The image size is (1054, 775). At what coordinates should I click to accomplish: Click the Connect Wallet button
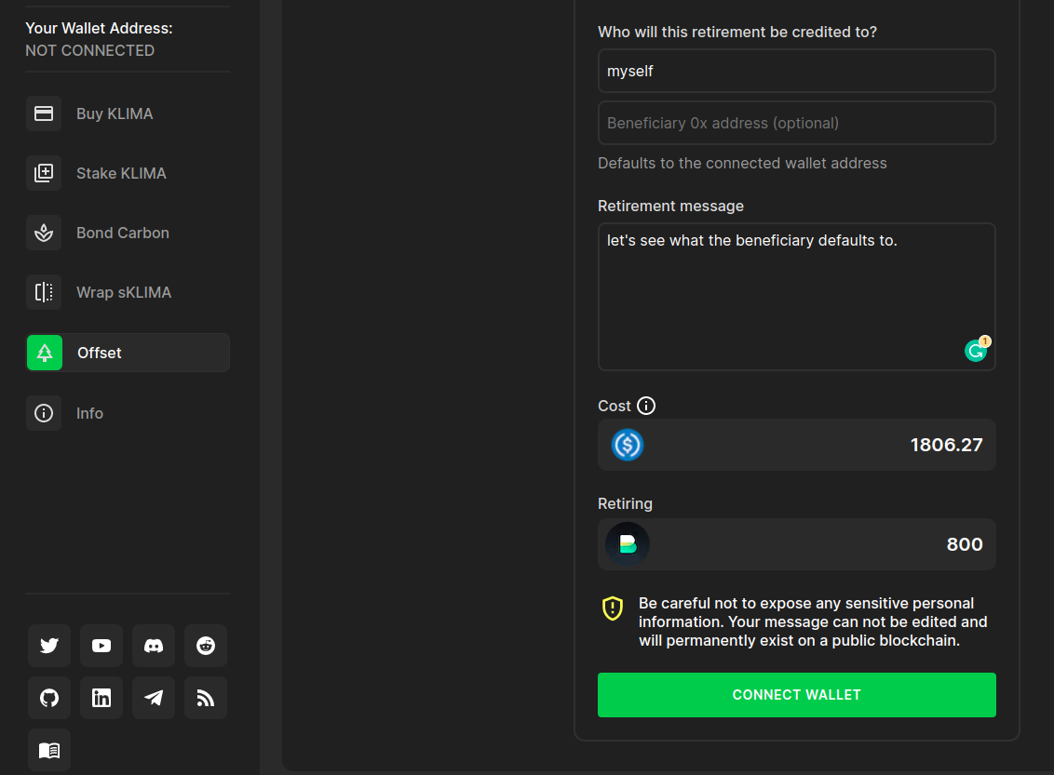point(796,695)
